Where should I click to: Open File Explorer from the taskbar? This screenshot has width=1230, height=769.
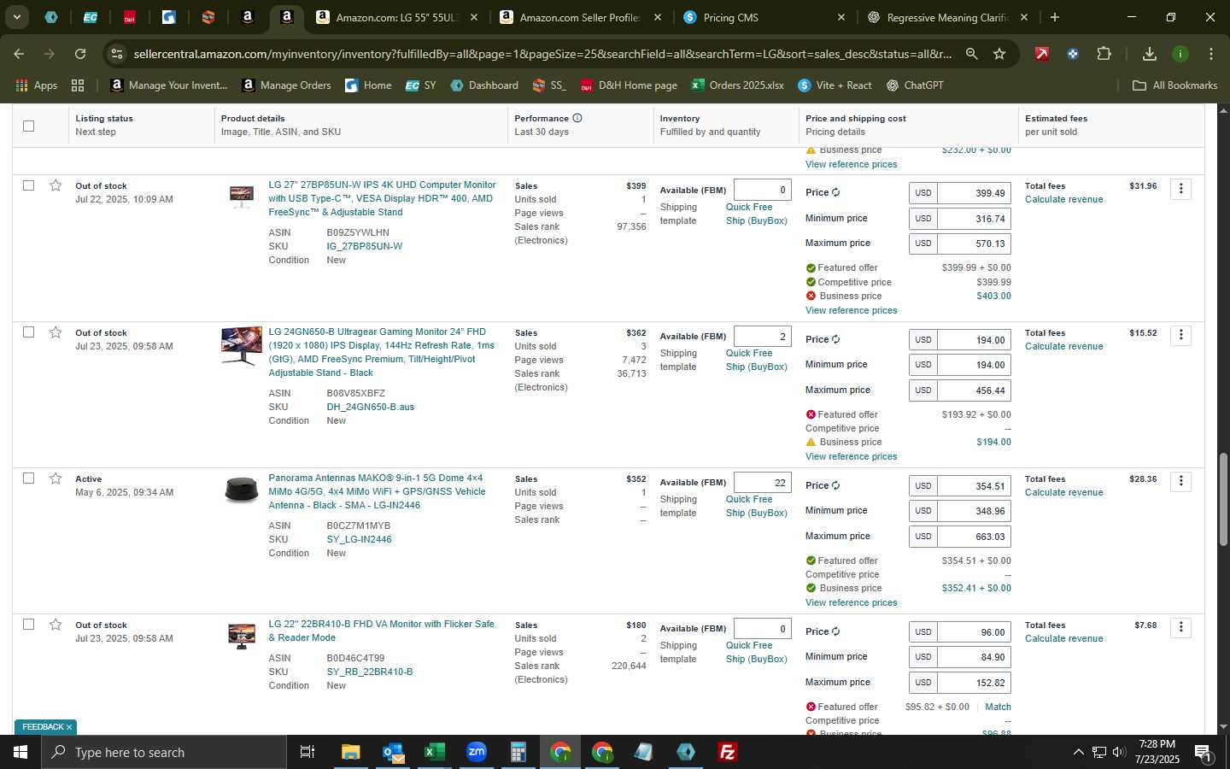click(351, 752)
